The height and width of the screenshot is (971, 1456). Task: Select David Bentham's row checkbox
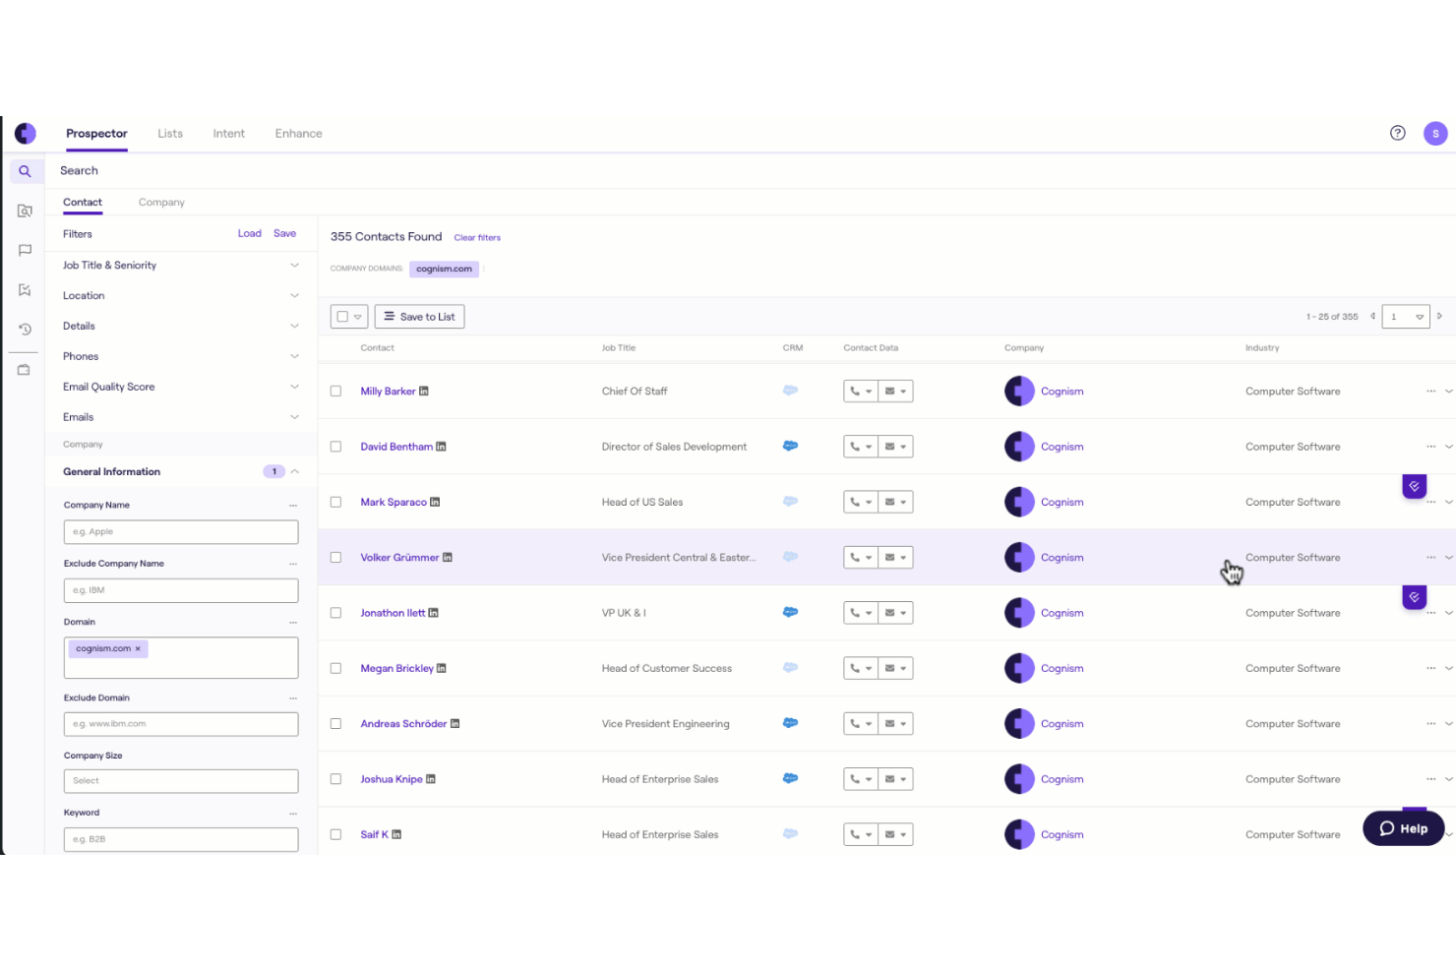335,447
